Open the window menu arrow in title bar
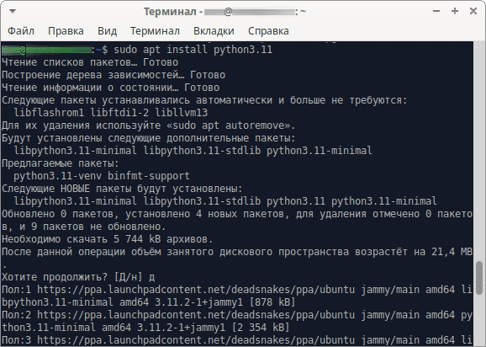This screenshot has width=486, height=347. click(x=13, y=12)
